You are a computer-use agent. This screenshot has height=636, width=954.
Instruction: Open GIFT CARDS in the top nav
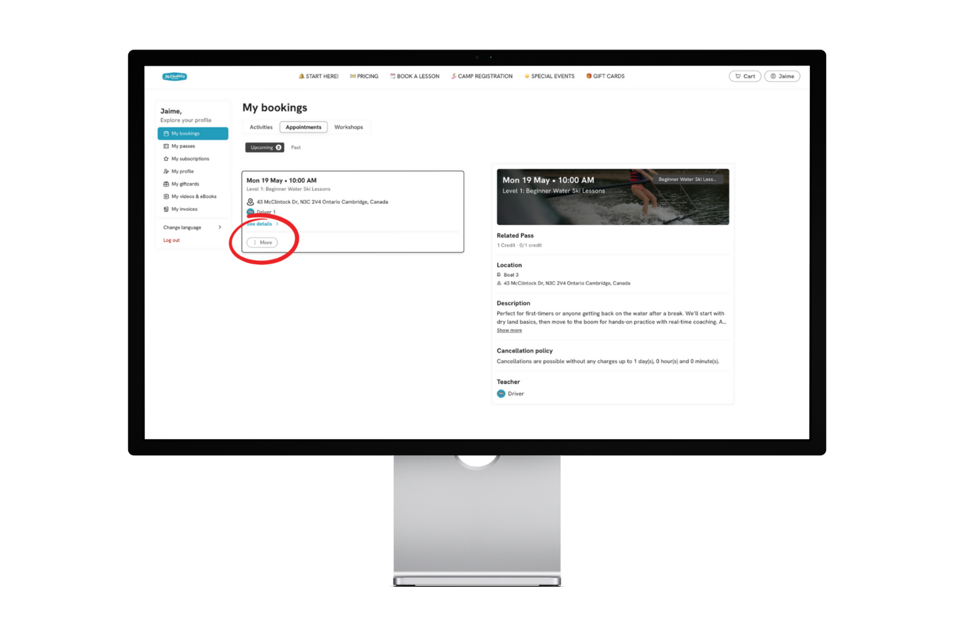[605, 76]
